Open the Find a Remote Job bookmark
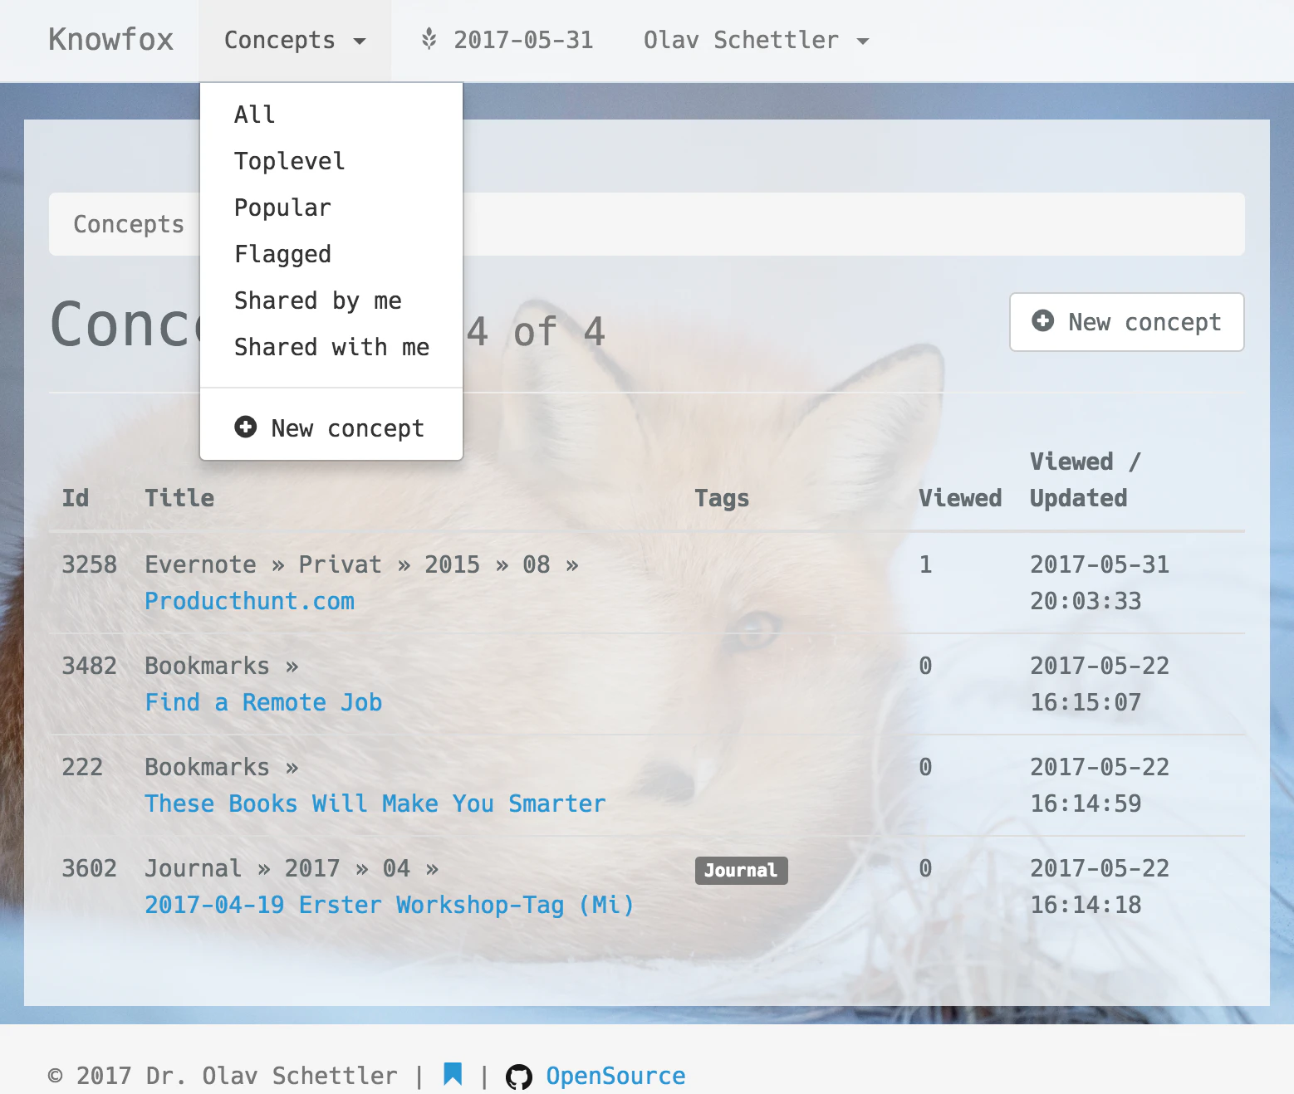This screenshot has height=1094, width=1294. tap(263, 702)
